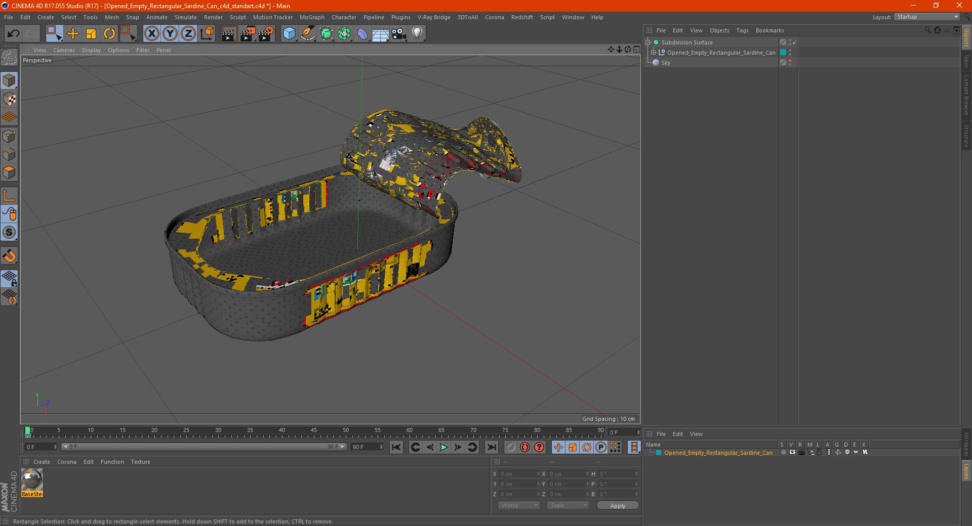Open the MoGraph menu
Image resolution: width=972 pixels, height=526 pixels.
point(312,17)
